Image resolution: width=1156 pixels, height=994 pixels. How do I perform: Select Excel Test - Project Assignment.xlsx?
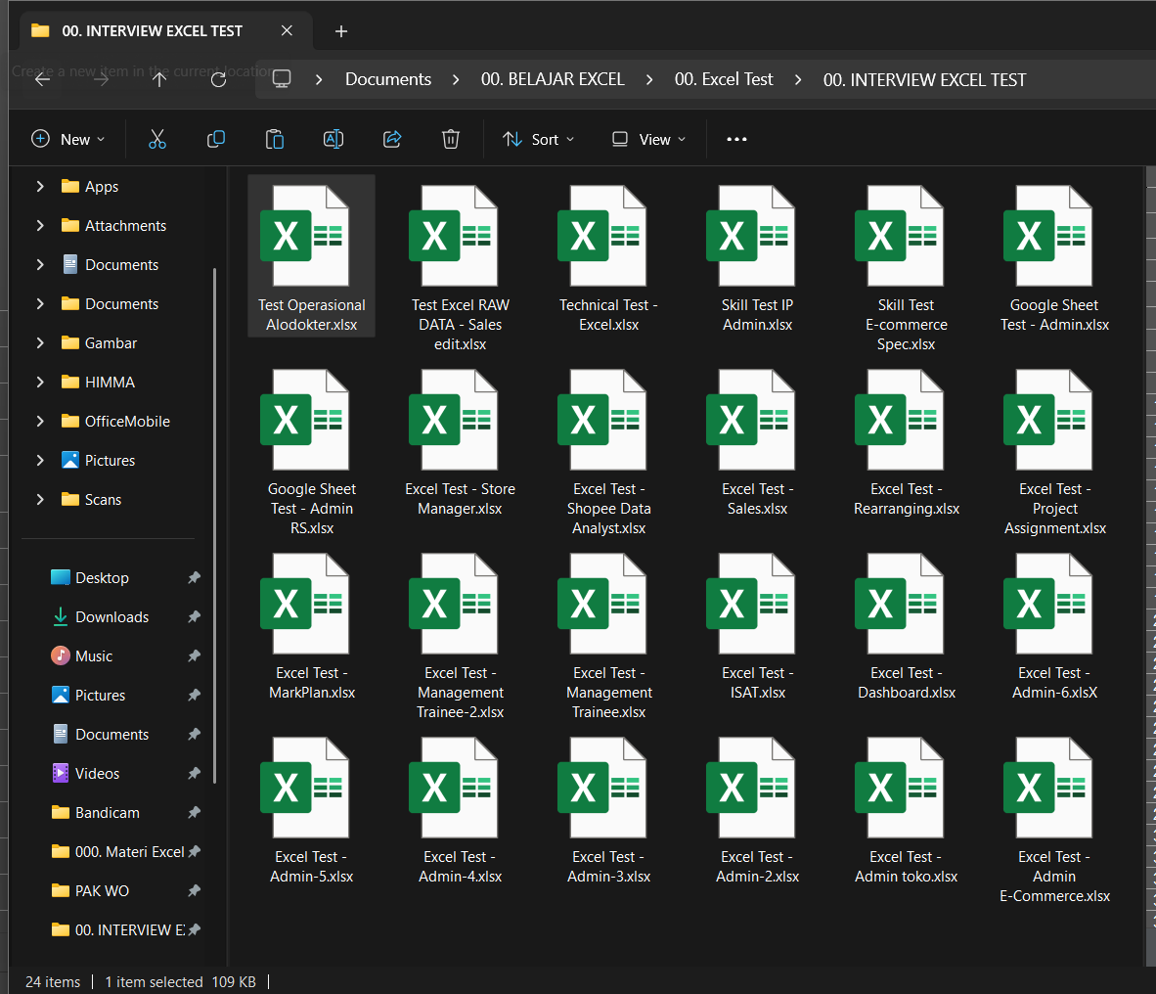click(1054, 450)
